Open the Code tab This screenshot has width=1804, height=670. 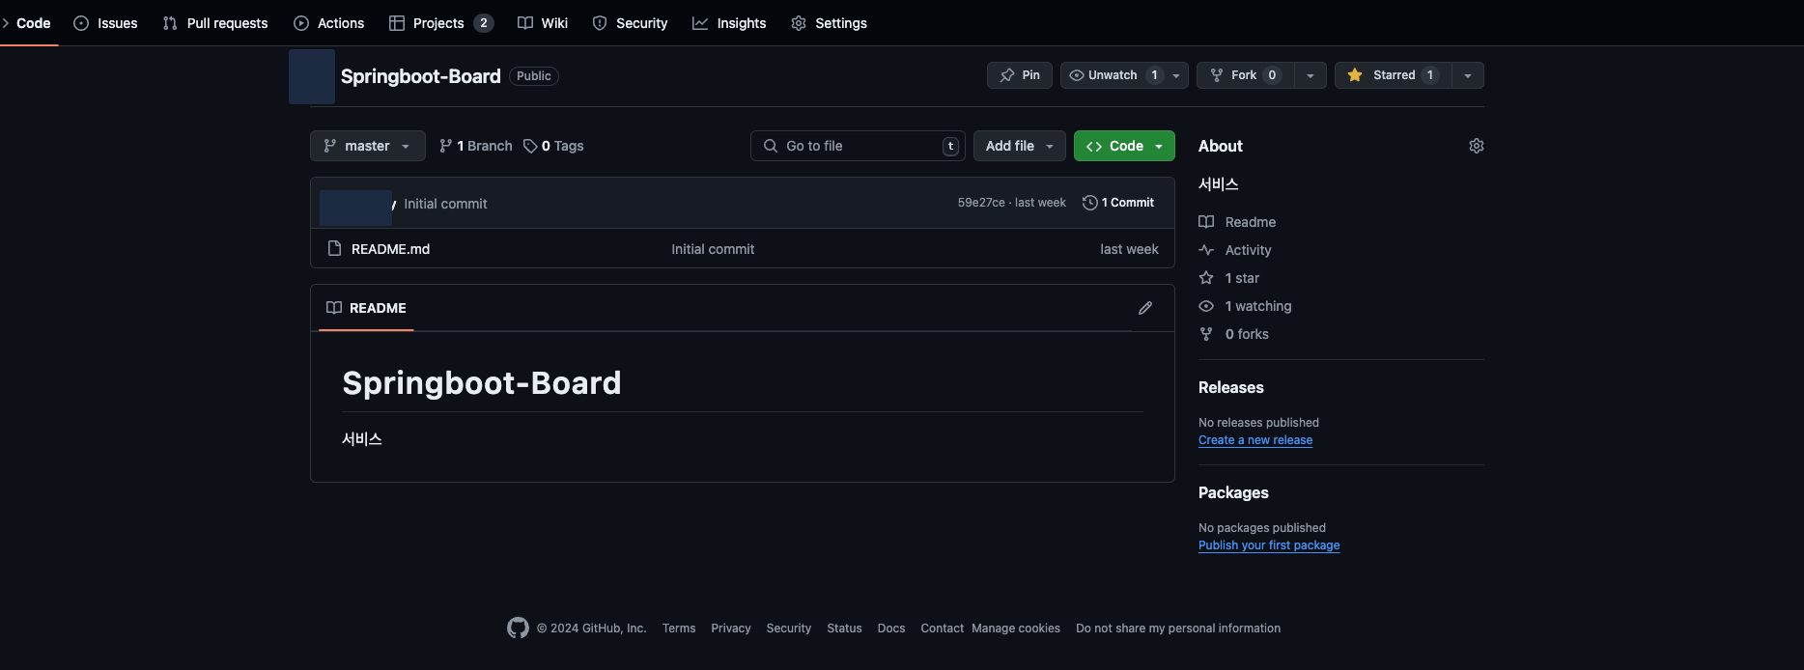point(27,23)
